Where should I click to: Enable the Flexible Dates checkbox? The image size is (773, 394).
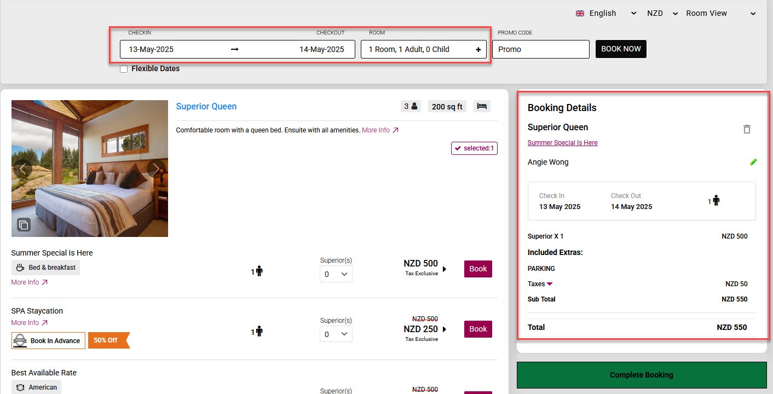pos(124,69)
